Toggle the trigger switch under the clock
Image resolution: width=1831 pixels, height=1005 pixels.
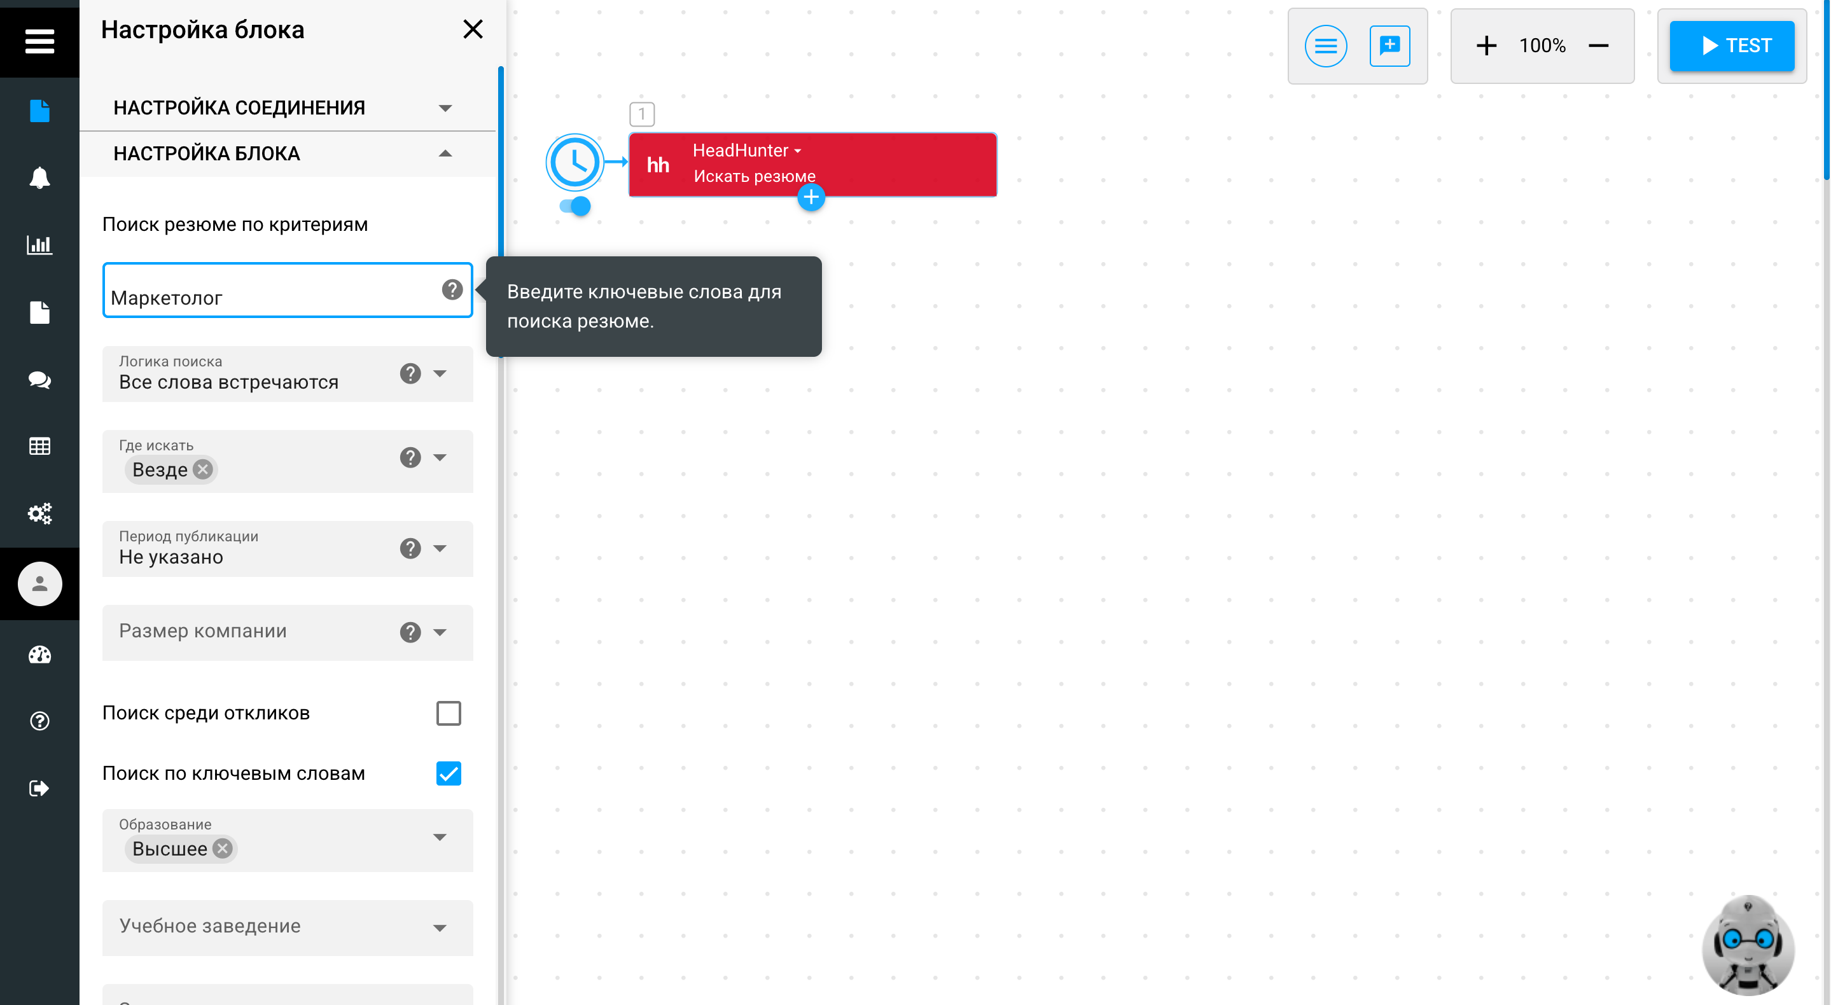click(x=575, y=206)
